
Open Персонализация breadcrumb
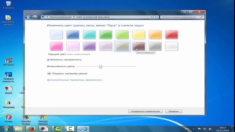(x=61, y=17)
